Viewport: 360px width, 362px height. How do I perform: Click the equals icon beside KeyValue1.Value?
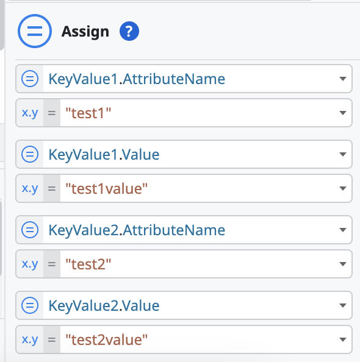30,154
